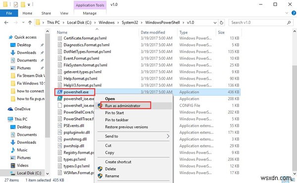Image resolution: width=297 pixels, height=183 pixels.
Task: Open the how to connect folder shortcut
Action: point(27,91)
